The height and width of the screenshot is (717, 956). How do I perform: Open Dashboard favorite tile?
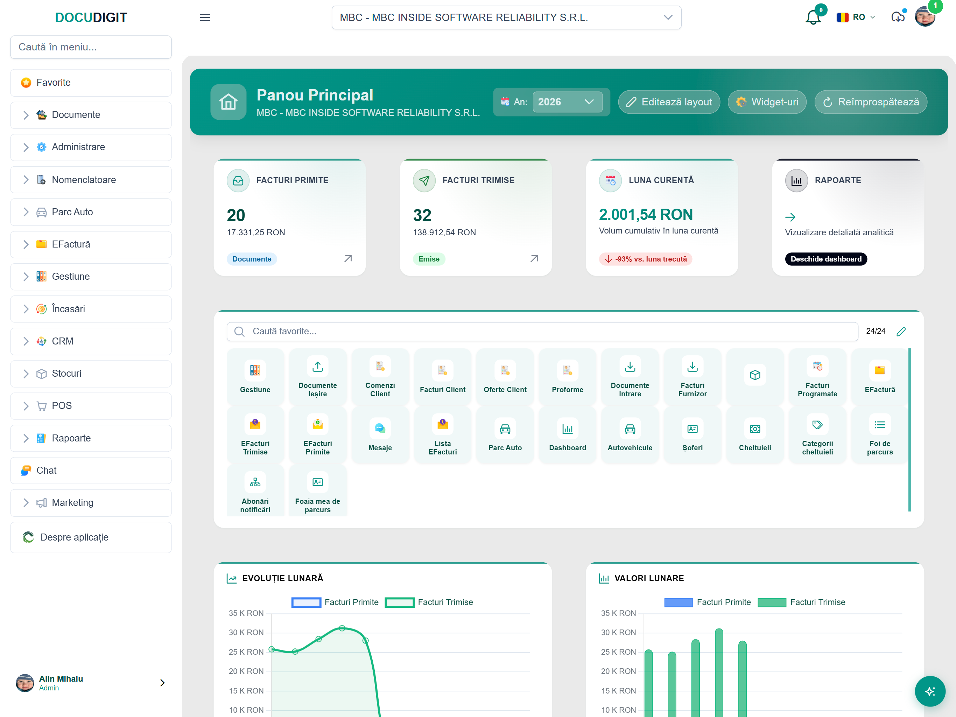coord(568,434)
